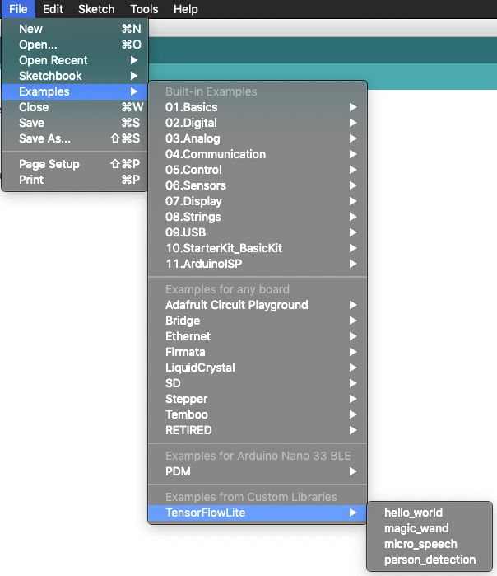The image size is (497, 576).
Task: Expand the 11.ArduinoISP submenu
Action: 258,264
